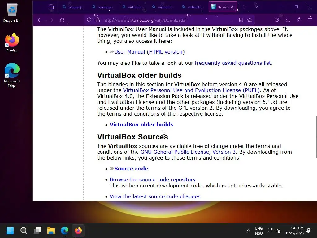Open File Explorer from the taskbar
This screenshot has width=317, height=238.
click(51, 231)
